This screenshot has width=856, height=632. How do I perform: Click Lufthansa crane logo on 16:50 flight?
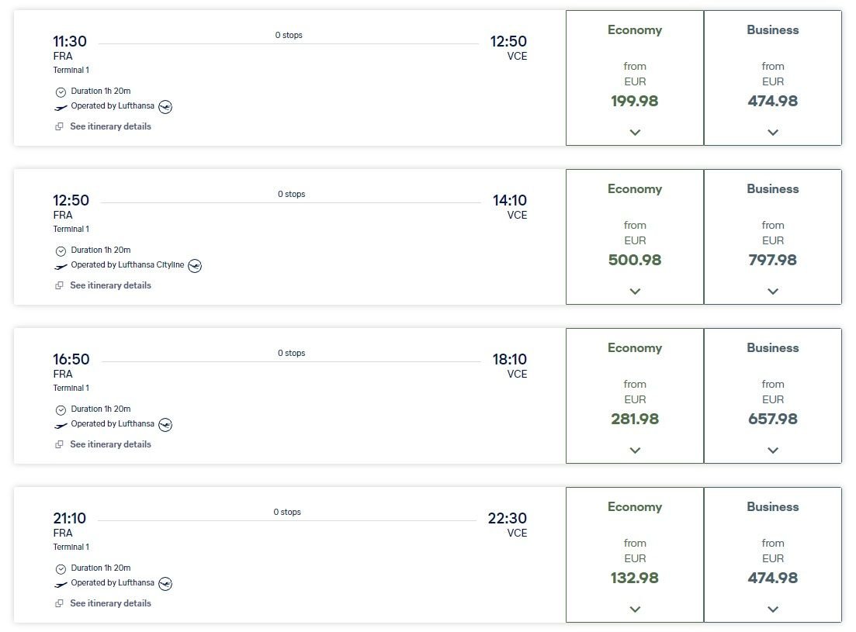(165, 425)
